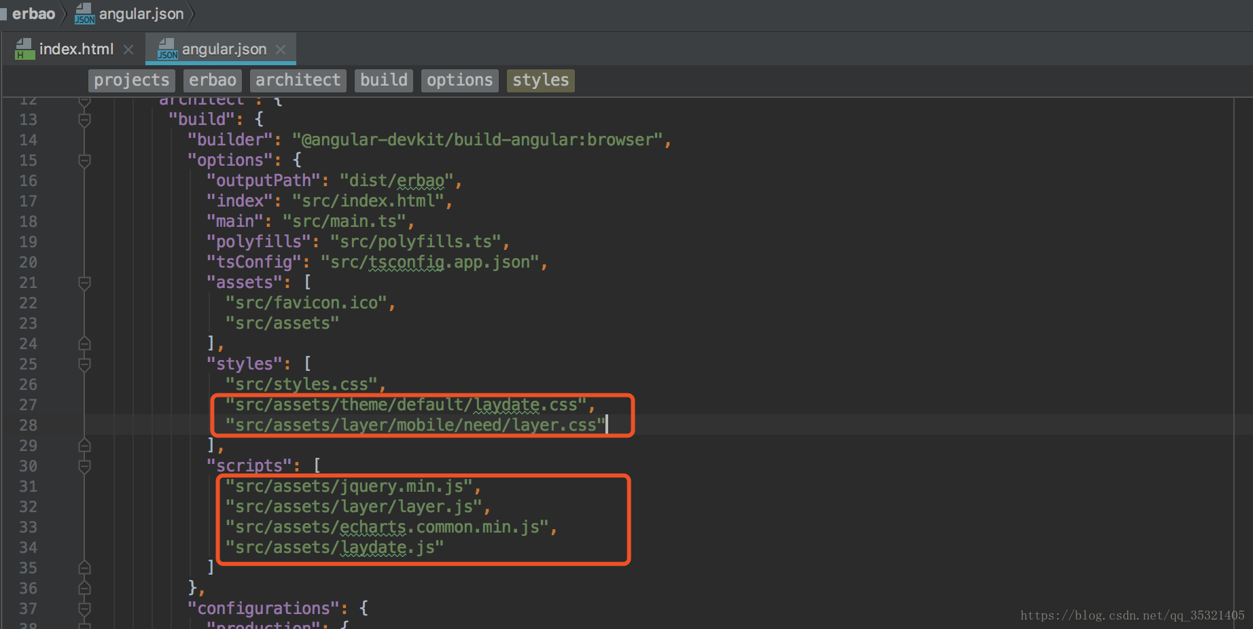Fold scripts array end marker on line 35
The width and height of the screenshot is (1253, 629).
pyautogui.click(x=84, y=568)
